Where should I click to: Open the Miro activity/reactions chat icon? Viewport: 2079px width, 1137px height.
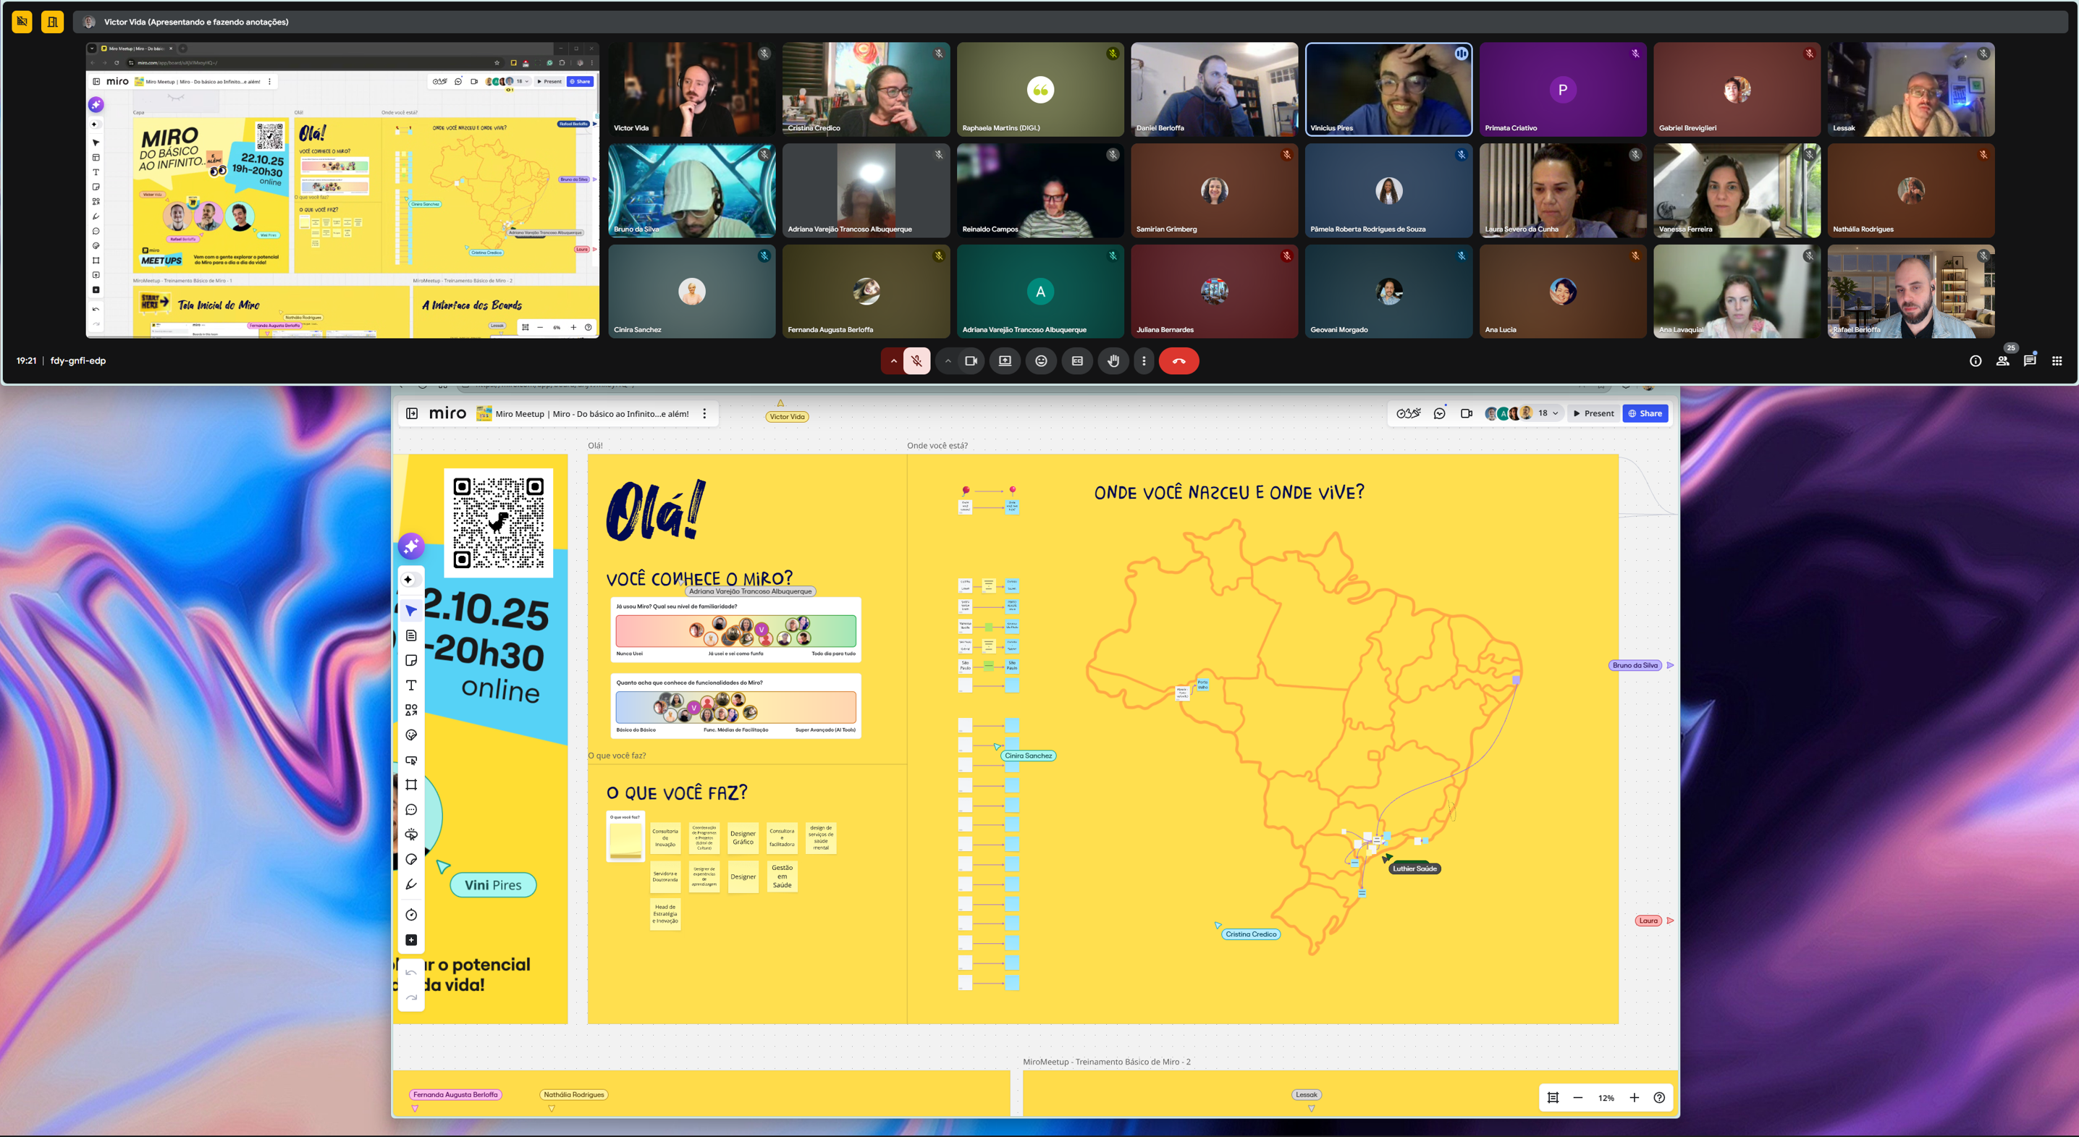[x=1439, y=413]
